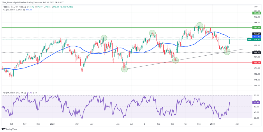263x132 pixels.
Task: Click the purple 57.46 RSI axis label
Action: pyautogui.click(x=256, y=102)
